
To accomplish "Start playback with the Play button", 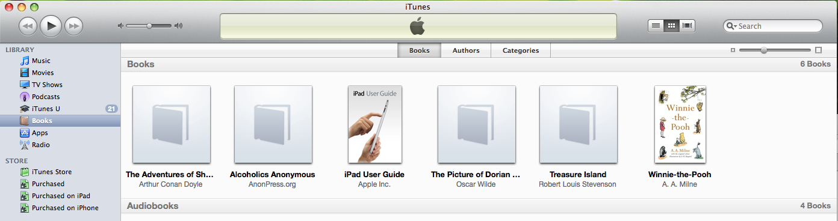I will (x=51, y=26).
